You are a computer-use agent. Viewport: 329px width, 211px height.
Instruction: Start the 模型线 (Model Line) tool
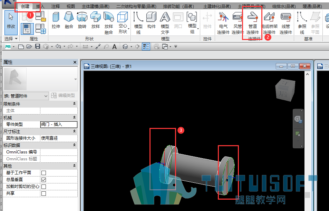[x=138, y=23]
